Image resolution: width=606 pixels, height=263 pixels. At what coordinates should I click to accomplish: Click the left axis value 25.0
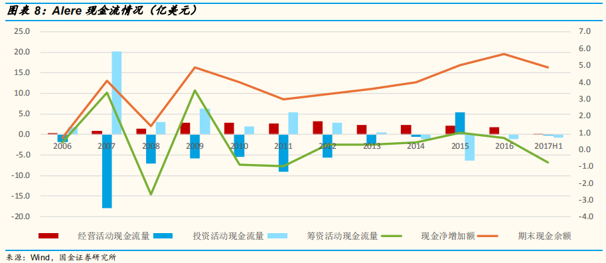pyautogui.click(x=22, y=32)
